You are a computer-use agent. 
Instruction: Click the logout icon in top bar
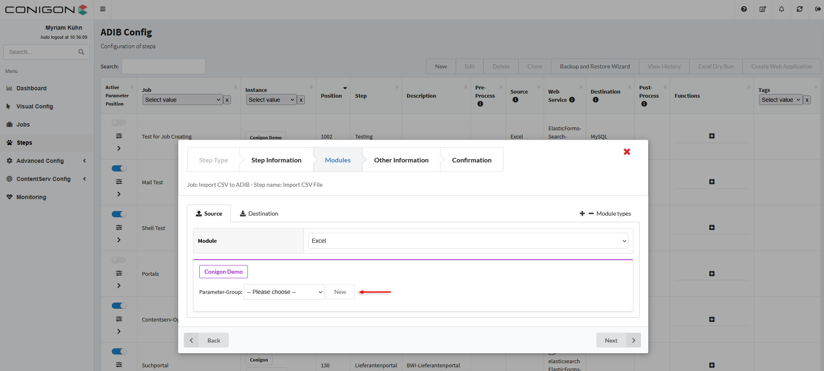coord(817,9)
